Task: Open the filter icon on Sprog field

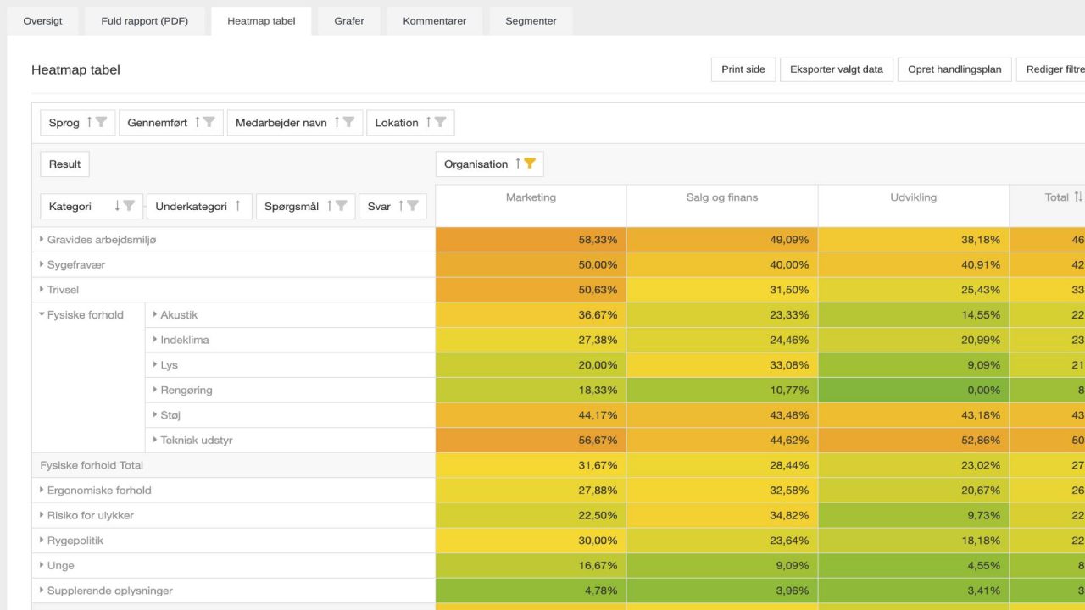Action: 101,123
